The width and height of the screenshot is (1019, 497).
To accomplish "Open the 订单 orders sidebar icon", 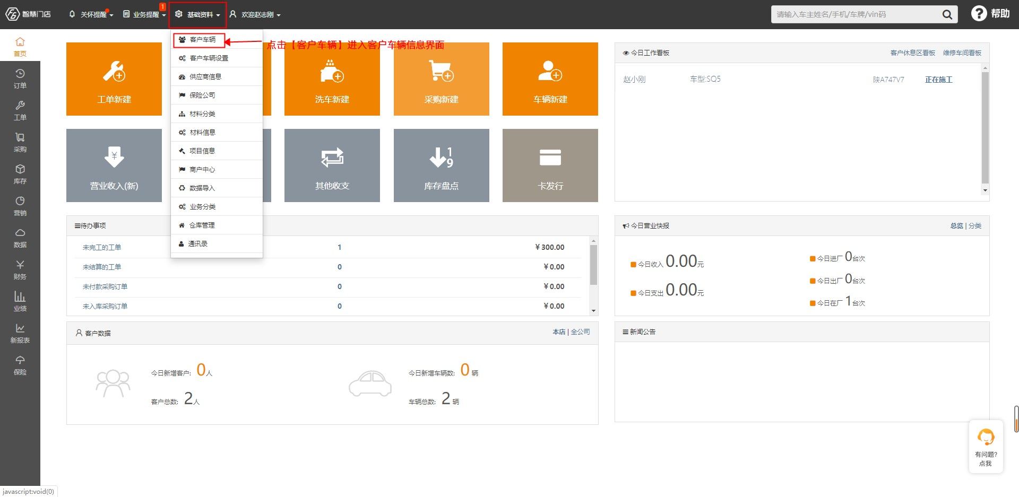I will click(x=20, y=79).
